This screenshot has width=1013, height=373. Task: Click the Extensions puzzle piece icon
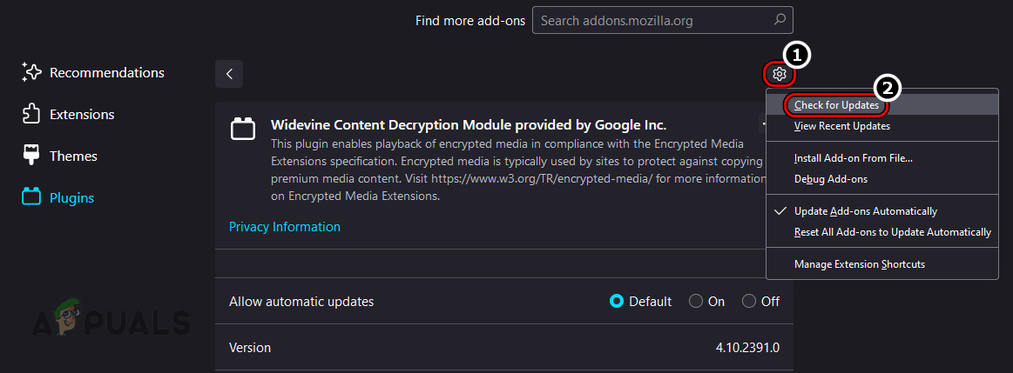[x=31, y=115]
